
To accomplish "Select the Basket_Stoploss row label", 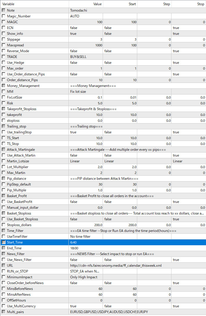I will coord(19,213).
